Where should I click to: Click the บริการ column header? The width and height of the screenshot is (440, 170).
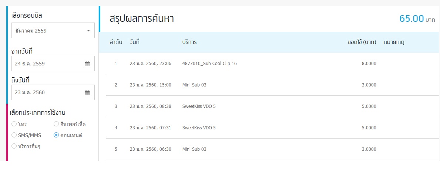click(x=189, y=42)
